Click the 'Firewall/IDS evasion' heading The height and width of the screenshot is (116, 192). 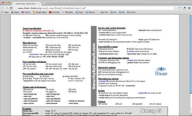108,47
